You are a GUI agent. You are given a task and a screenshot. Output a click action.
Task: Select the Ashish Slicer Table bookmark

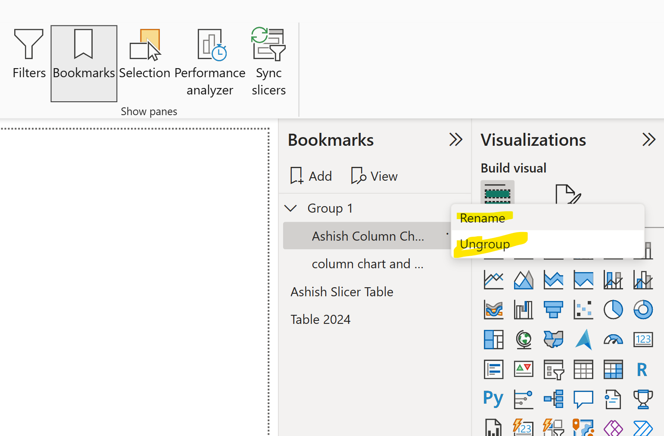tap(342, 292)
